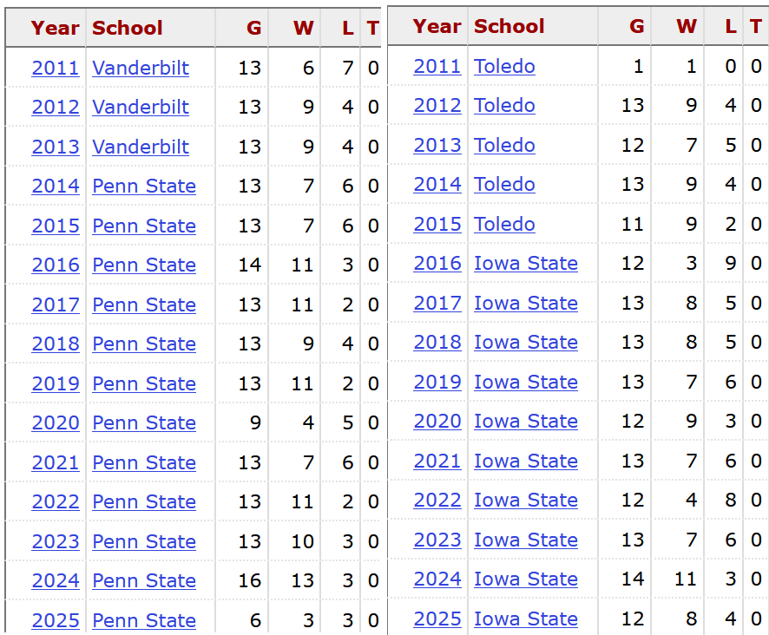Click the Toledo link in 2012 row

tap(504, 106)
